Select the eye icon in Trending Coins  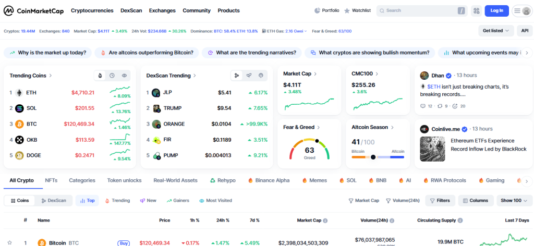124,76
